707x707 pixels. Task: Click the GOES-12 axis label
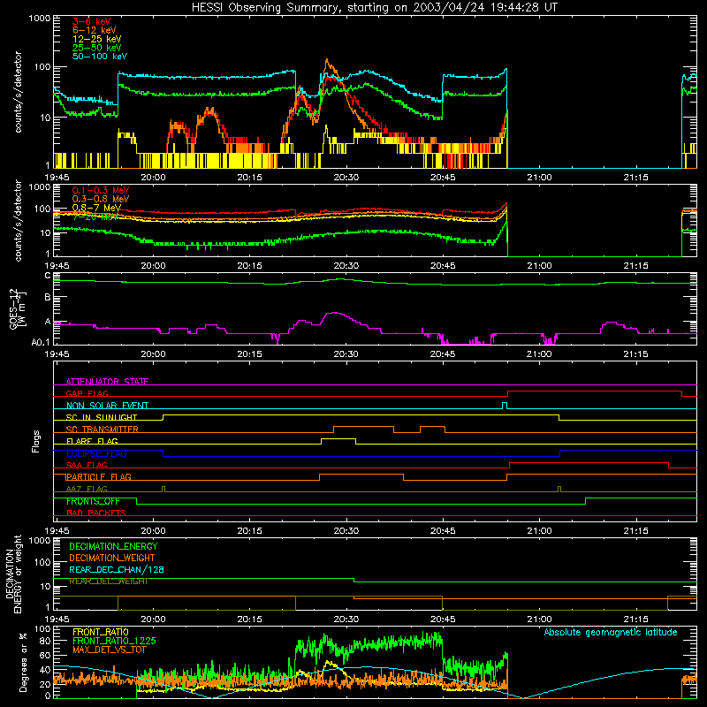[x=17, y=308]
